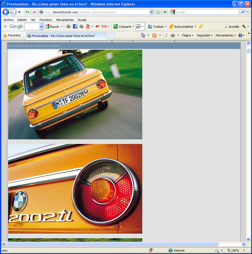The height and width of the screenshot is (254, 252).
Task: Open Google Toolbar wrench settings
Action: tap(244, 26)
